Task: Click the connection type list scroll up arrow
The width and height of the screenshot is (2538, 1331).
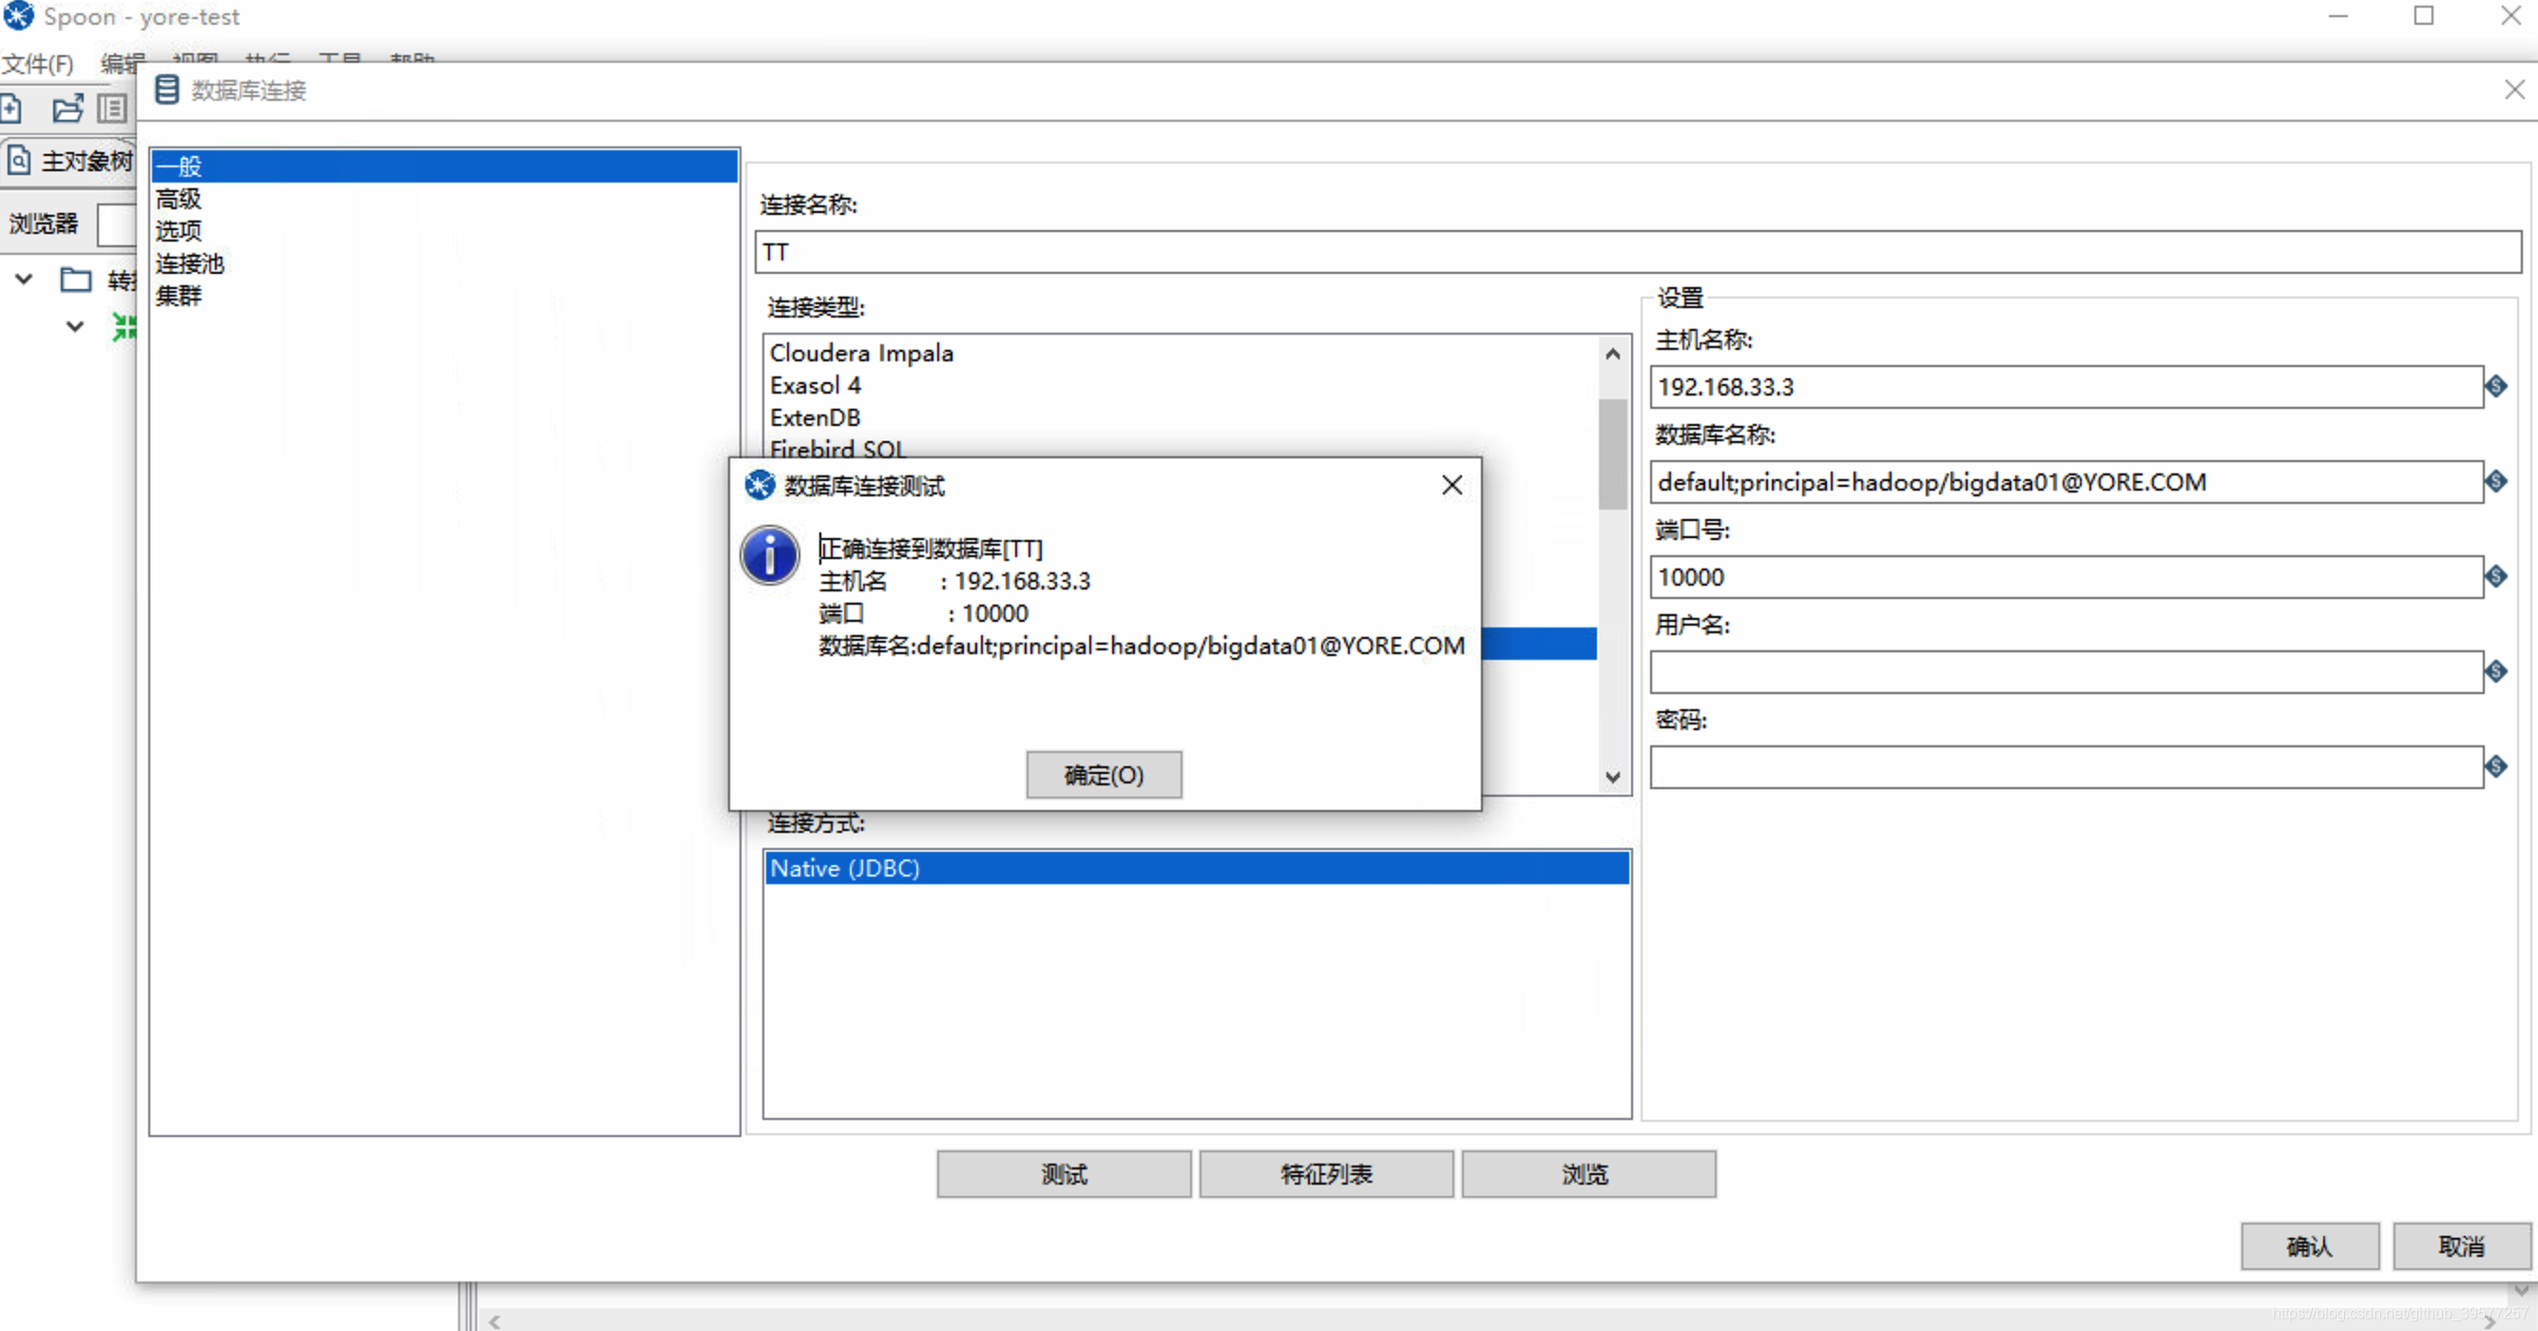Action: tap(1613, 354)
